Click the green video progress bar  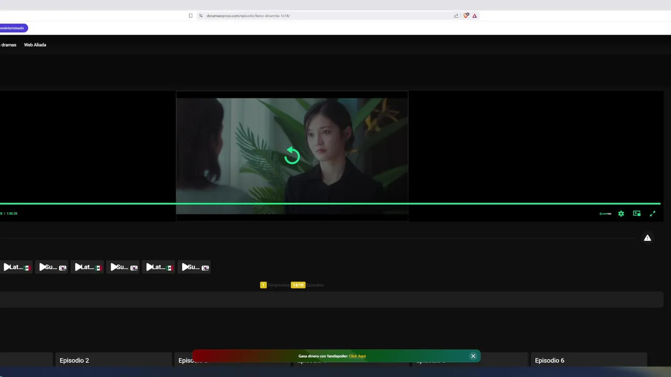click(330, 204)
